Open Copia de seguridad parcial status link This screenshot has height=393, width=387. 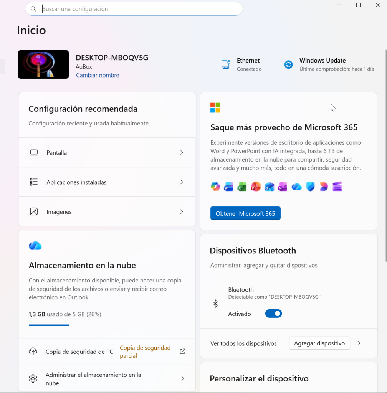click(145, 352)
